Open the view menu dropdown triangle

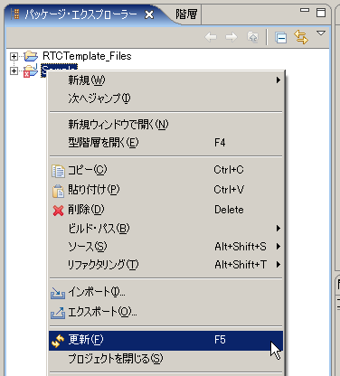321,33
